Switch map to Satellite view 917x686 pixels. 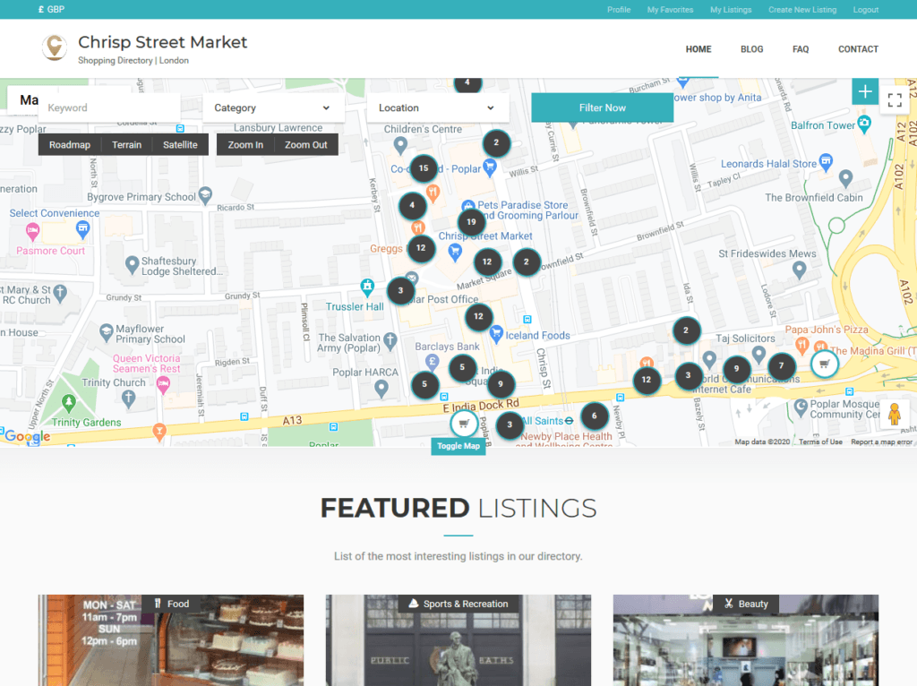[180, 145]
